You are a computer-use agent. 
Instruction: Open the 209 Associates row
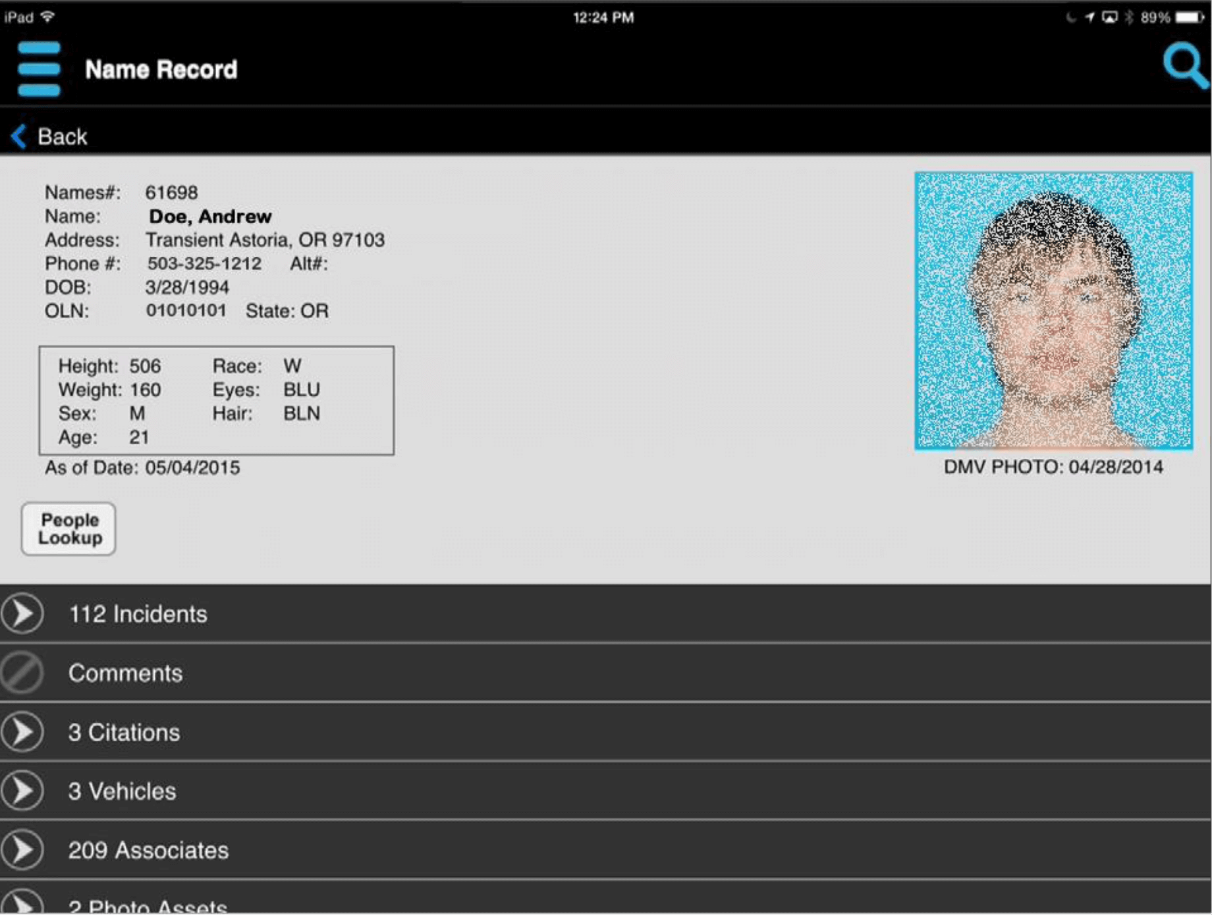[605, 850]
